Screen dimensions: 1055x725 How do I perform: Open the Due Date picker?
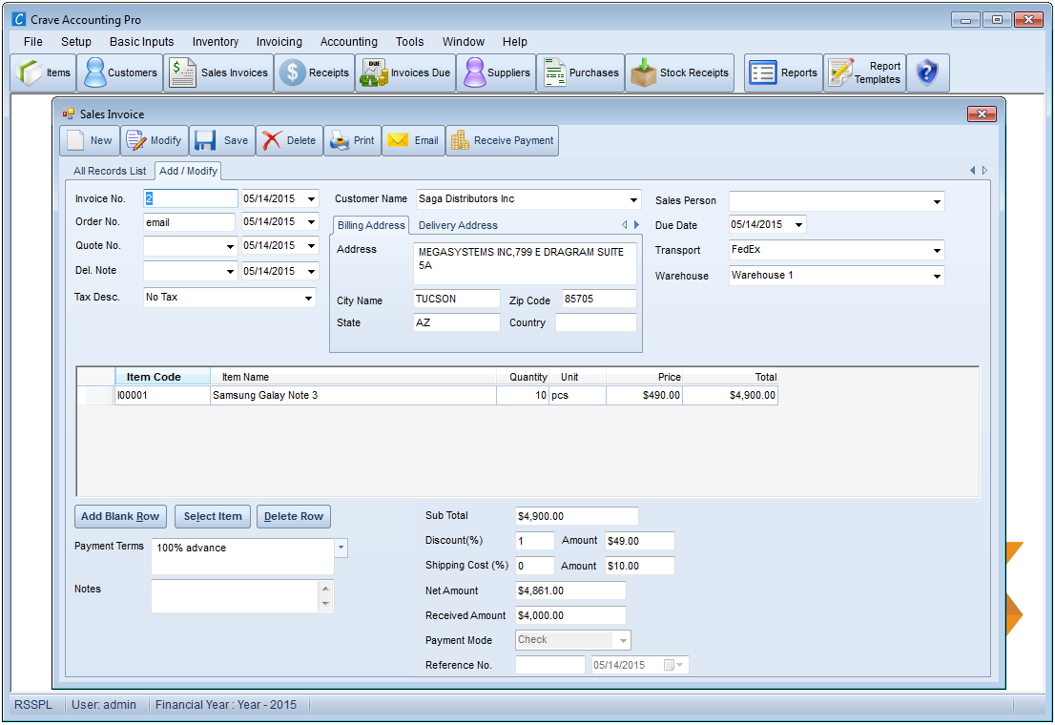[x=798, y=225]
